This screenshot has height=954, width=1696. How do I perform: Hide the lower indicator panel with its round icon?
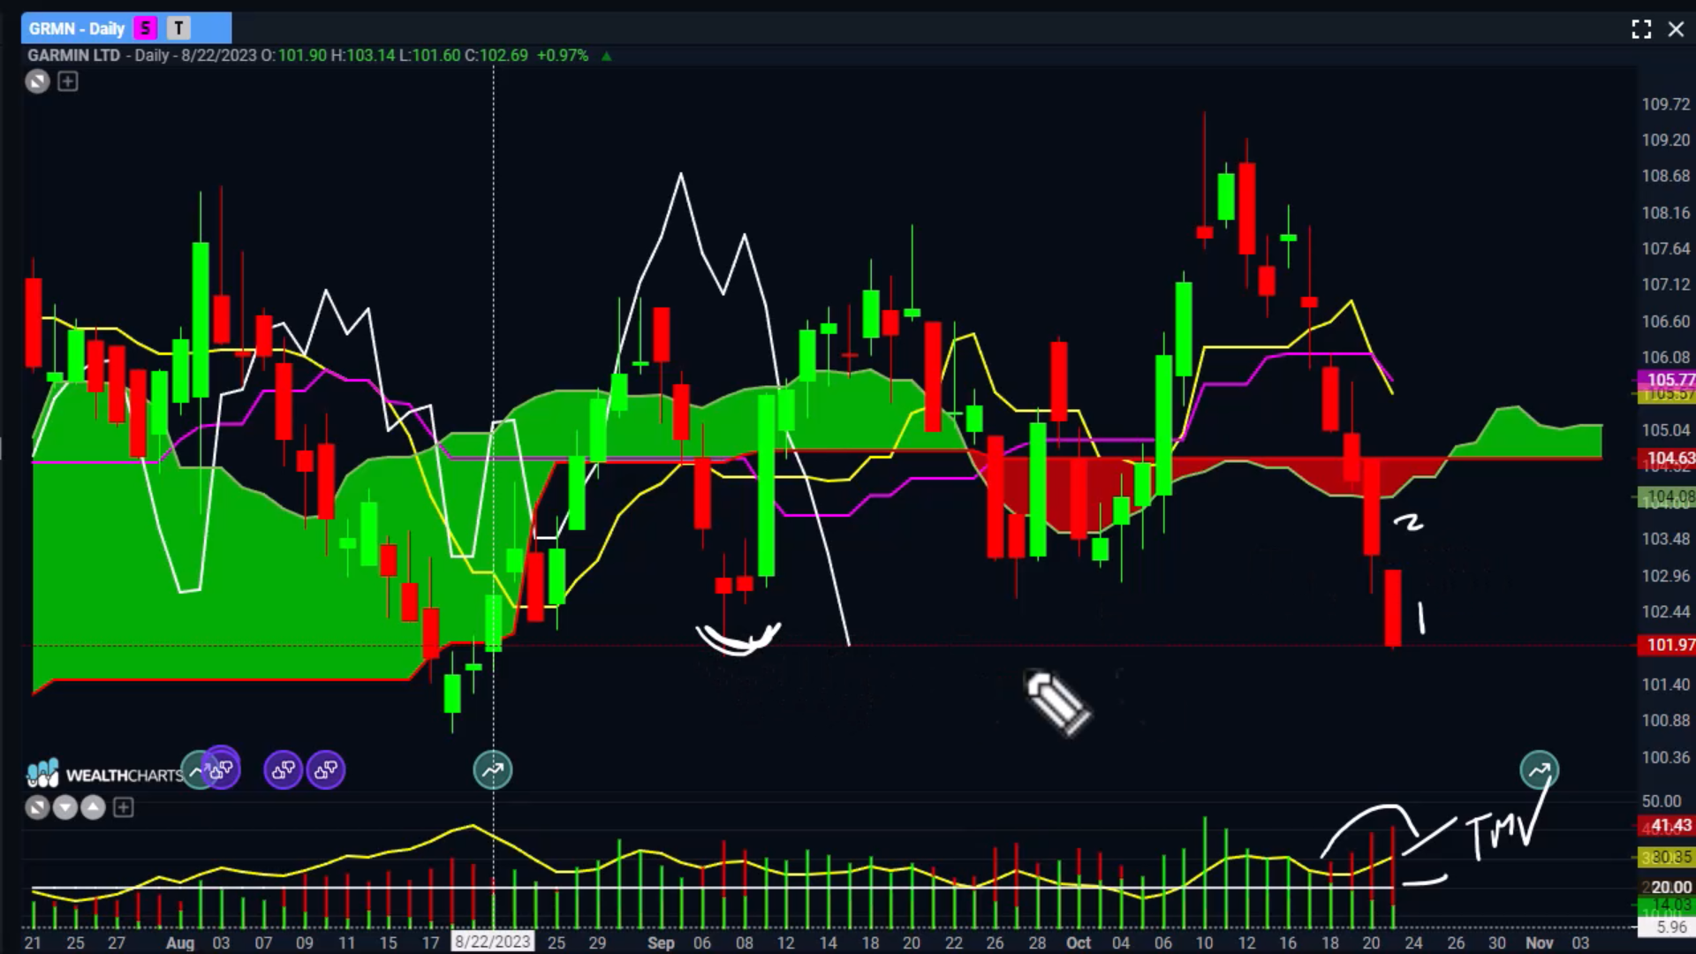[37, 807]
